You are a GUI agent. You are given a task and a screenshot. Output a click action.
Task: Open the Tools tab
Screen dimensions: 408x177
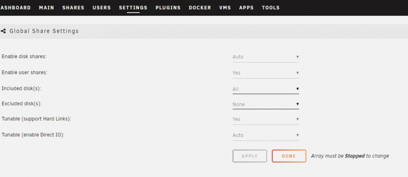pos(271,7)
